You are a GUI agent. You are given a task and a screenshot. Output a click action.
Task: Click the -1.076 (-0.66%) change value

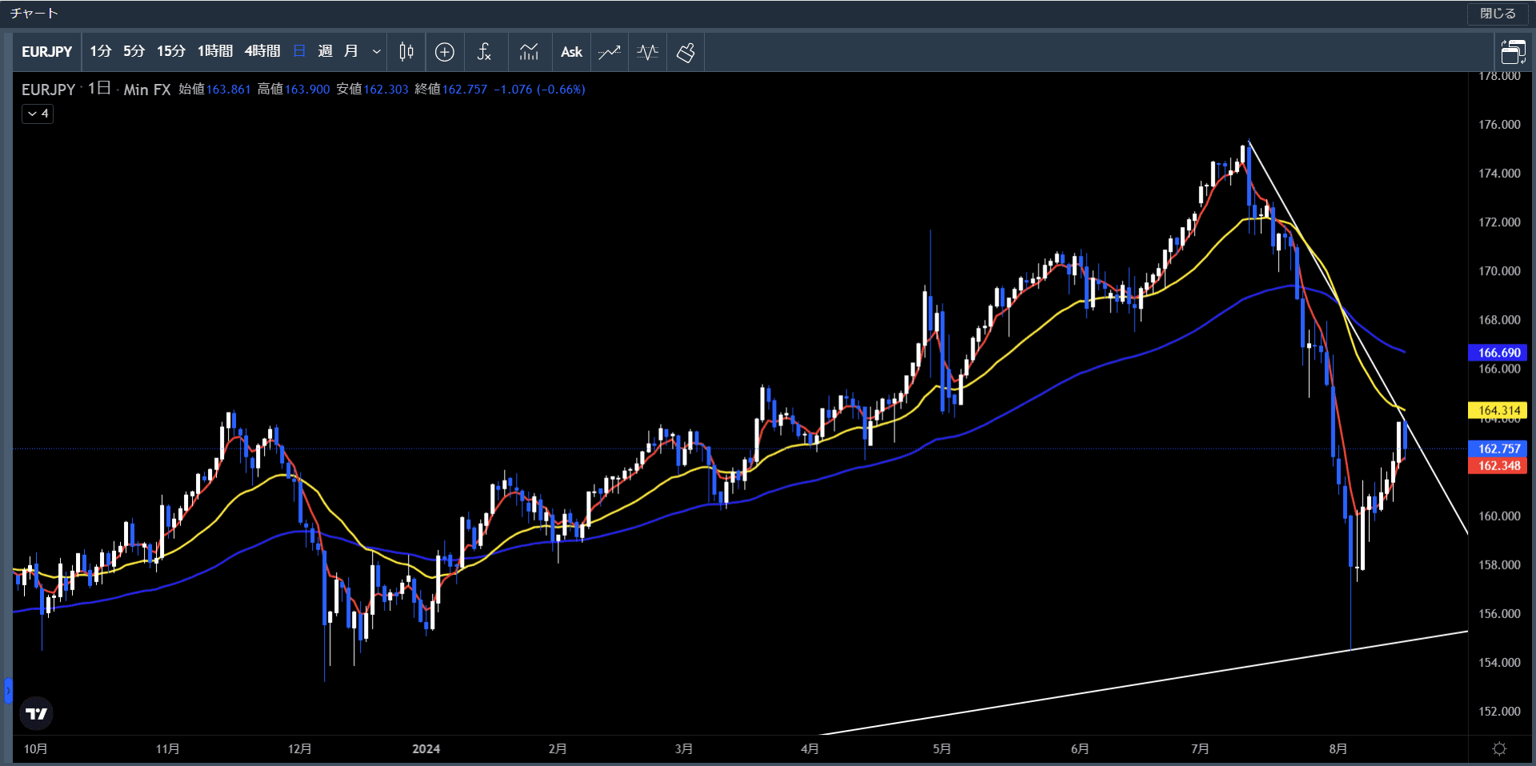(x=539, y=90)
